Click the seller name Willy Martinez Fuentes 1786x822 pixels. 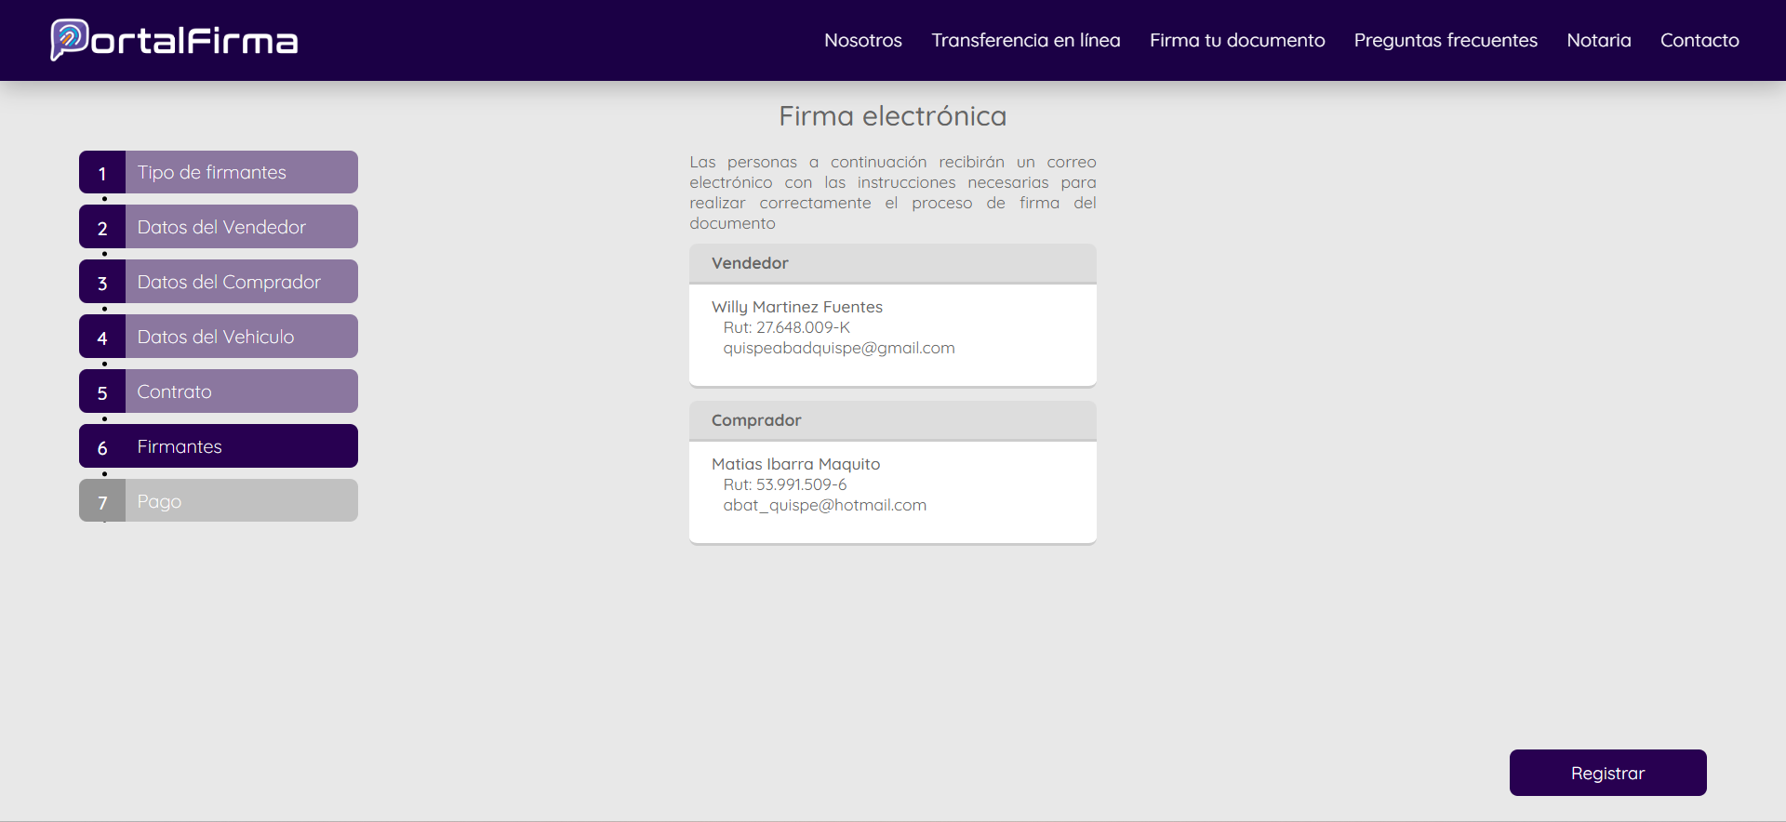click(796, 307)
